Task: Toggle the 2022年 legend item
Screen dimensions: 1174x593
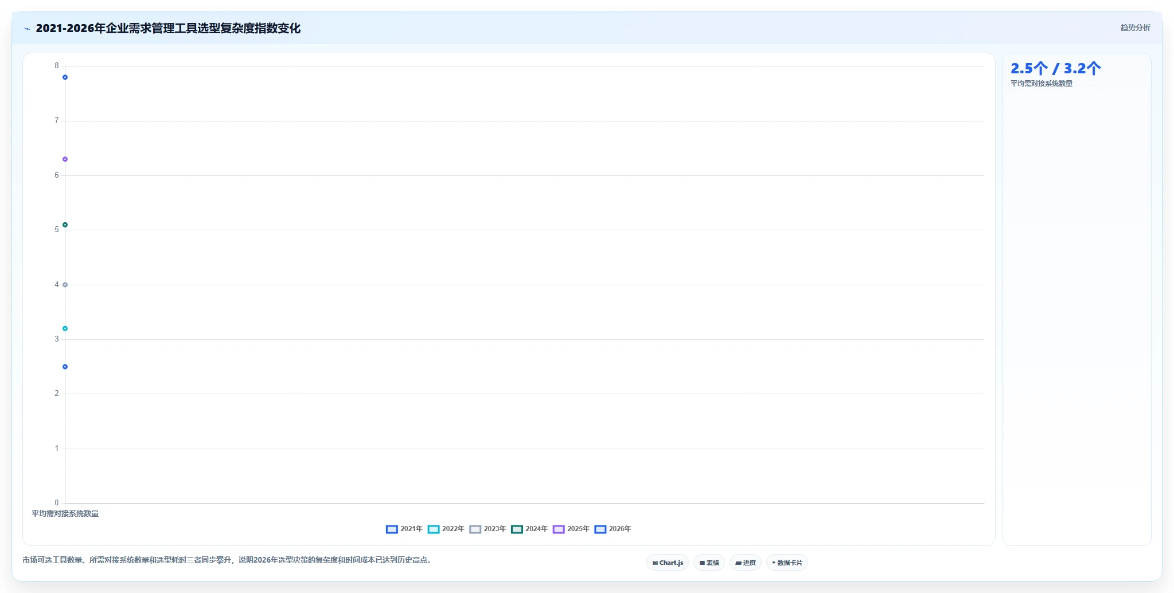Action: tap(446, 529)
